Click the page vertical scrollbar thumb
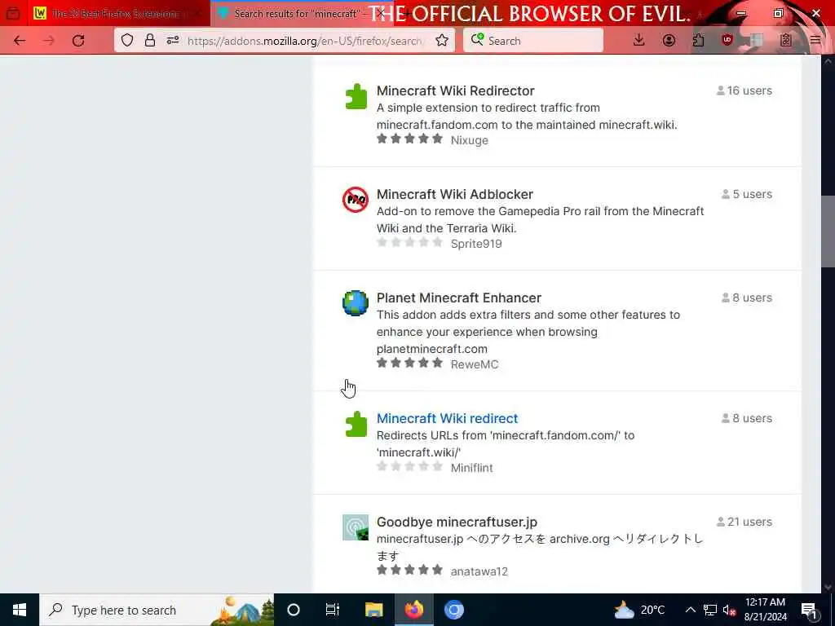Screen dimensions: 835x626 coord(828,231)
